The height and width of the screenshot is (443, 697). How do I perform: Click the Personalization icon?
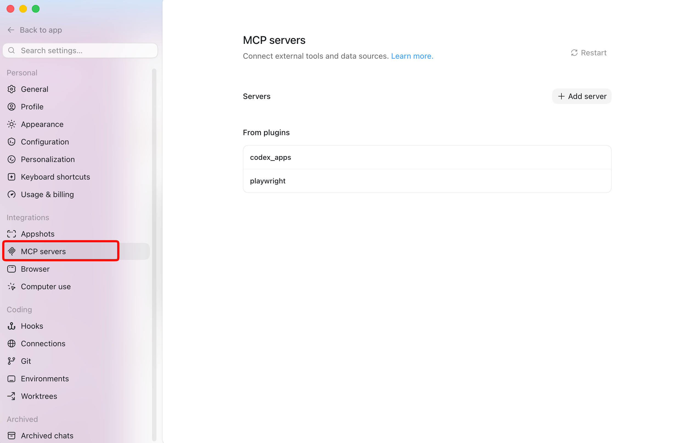12,159
